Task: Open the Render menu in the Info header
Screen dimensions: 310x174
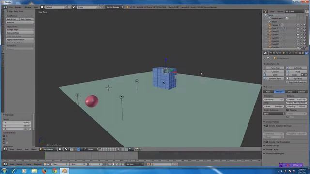Action: [x=18, y=7]
